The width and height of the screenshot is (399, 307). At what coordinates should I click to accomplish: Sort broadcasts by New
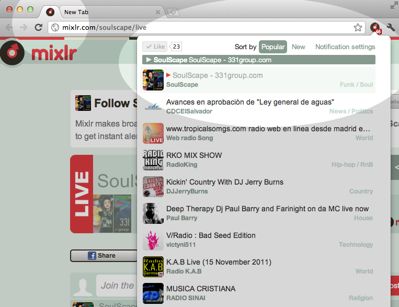299,47
